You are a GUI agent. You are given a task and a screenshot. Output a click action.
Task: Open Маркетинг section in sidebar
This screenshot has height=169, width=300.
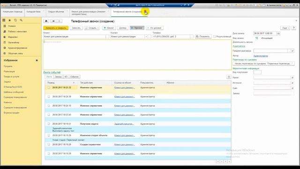13,37
